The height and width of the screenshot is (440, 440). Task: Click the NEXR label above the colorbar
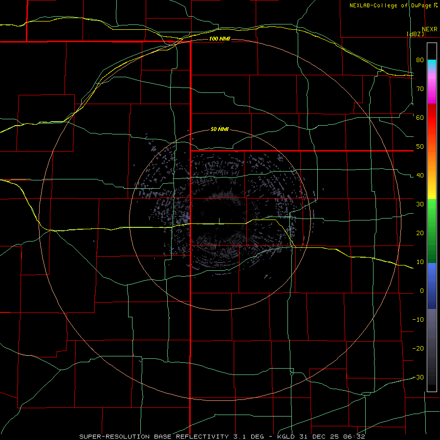430,29
